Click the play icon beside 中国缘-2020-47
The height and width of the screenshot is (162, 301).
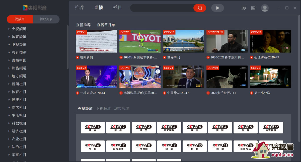pyautogui.click(x=165, y=93)
